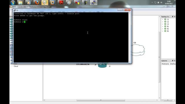This screenshot has height=104, width=185.
Task: Expand R2 in Topology Summary
Action: click(x=163, y=29)
